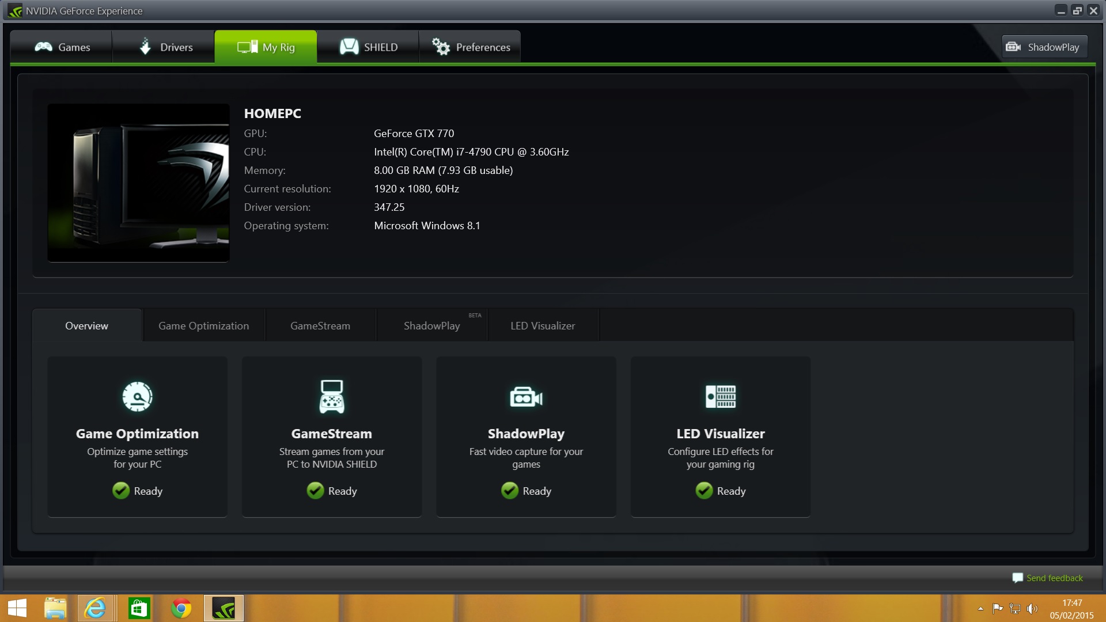This screenshot has height=622, width=1106.
Task: Click the Game Optimization gauge icon
Action: 137,396
